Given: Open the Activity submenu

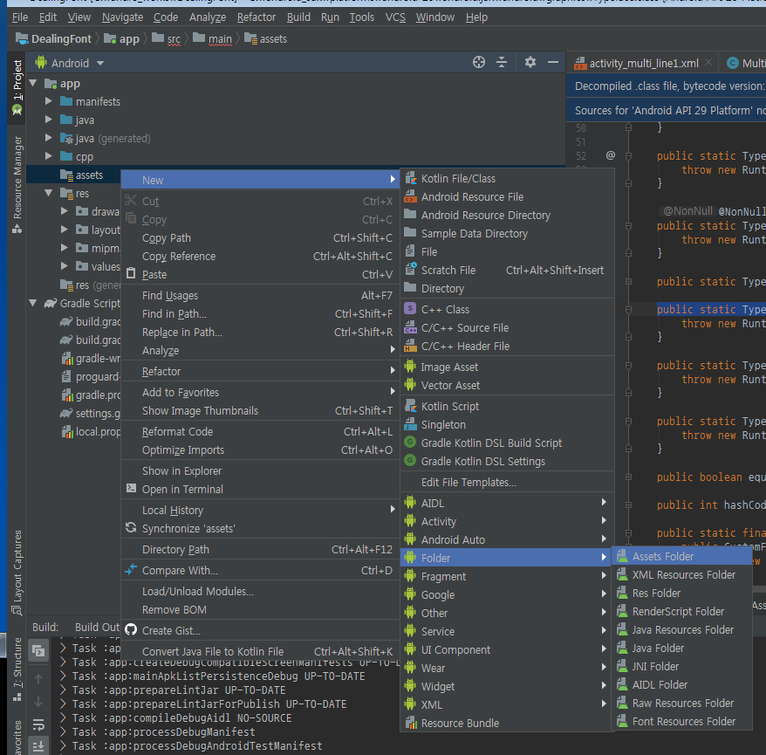Looking at the screenshot, I should (507, 521).
